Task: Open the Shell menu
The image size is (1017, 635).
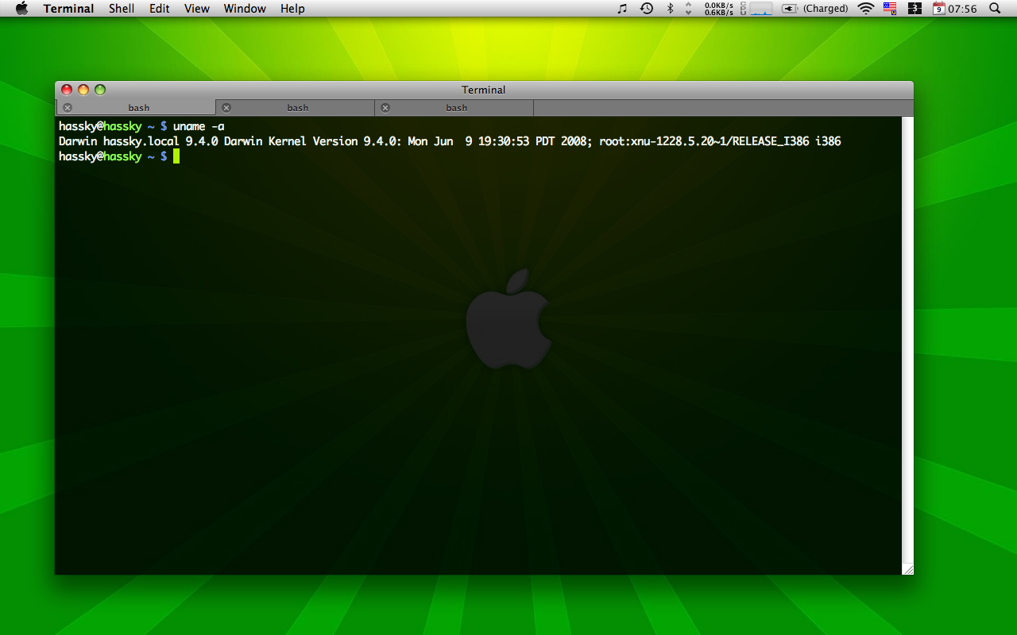Action: [122, 9]
